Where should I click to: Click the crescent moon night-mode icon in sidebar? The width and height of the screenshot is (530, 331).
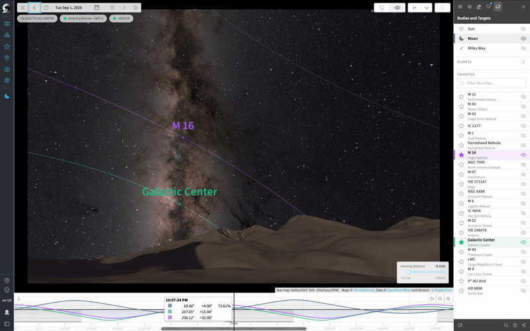(x=7, y=96)
